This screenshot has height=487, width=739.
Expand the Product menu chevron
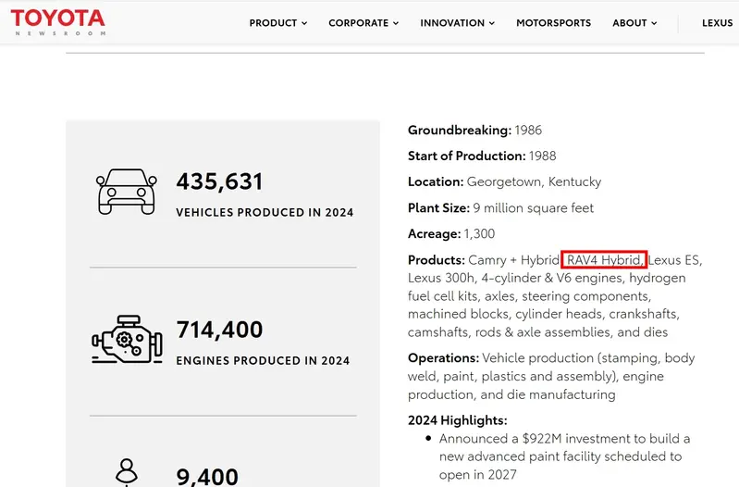tap(304, 23)
